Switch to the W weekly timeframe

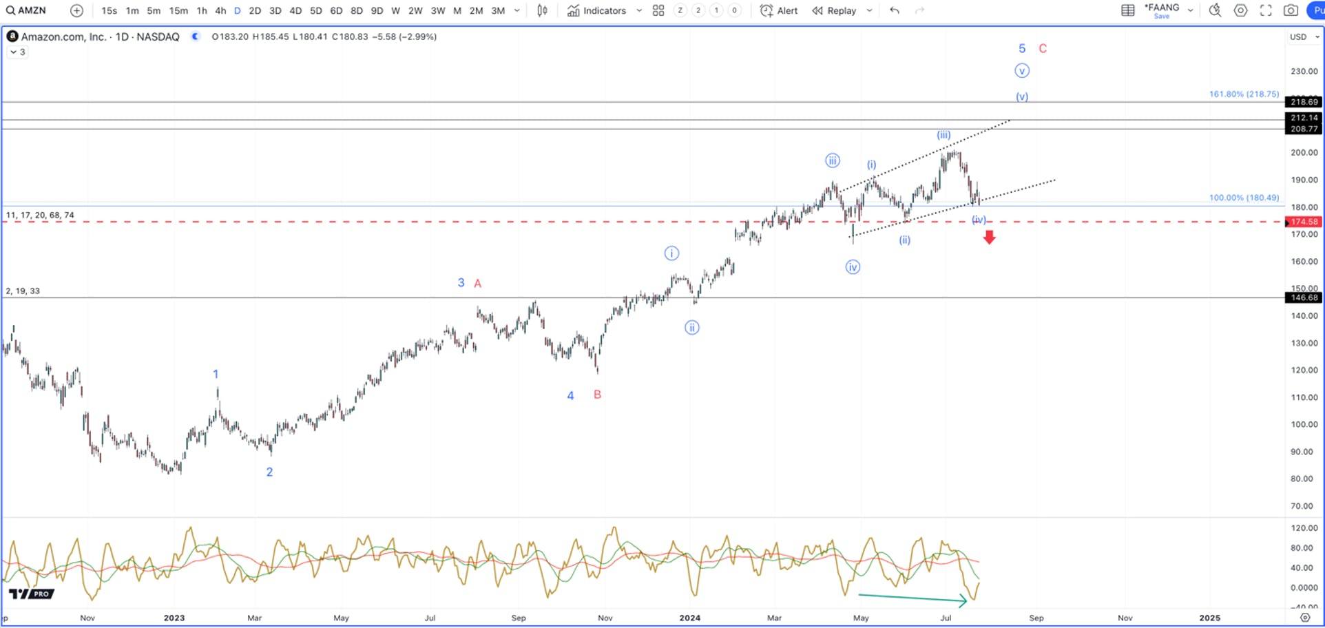(395, 10)
